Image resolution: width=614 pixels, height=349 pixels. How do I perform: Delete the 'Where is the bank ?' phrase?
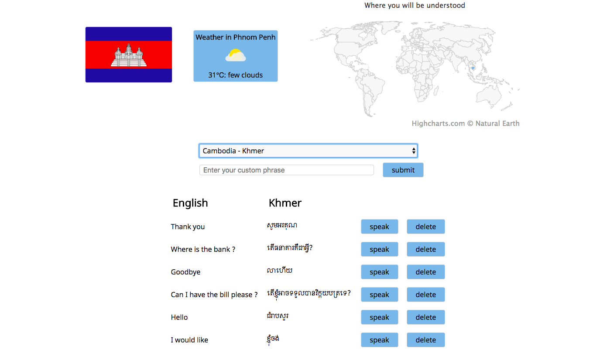[x=425, y=249]
